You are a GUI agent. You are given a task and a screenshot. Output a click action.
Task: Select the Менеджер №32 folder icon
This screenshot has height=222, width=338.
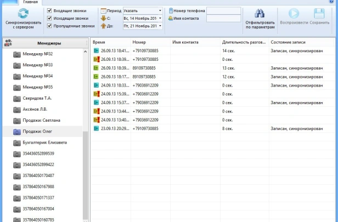tap(16, 54)
